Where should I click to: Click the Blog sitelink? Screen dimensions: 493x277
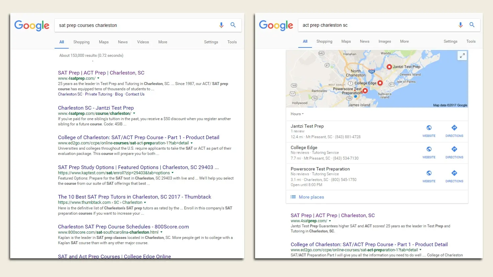119,94
